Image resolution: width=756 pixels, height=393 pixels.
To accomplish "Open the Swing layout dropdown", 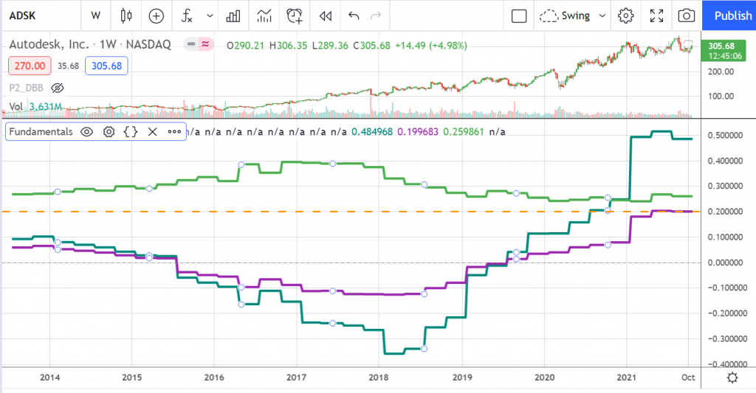I will [572, 15].
